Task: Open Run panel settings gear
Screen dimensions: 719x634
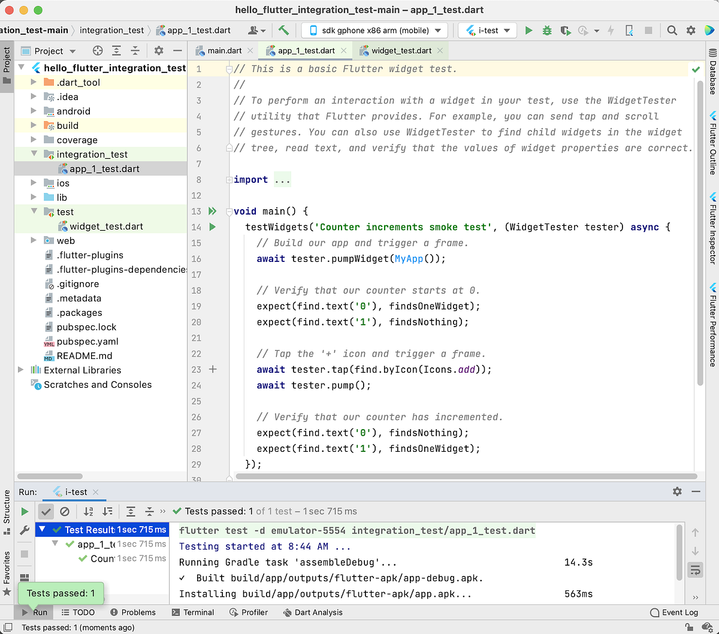Action: (x=677, y=491)
